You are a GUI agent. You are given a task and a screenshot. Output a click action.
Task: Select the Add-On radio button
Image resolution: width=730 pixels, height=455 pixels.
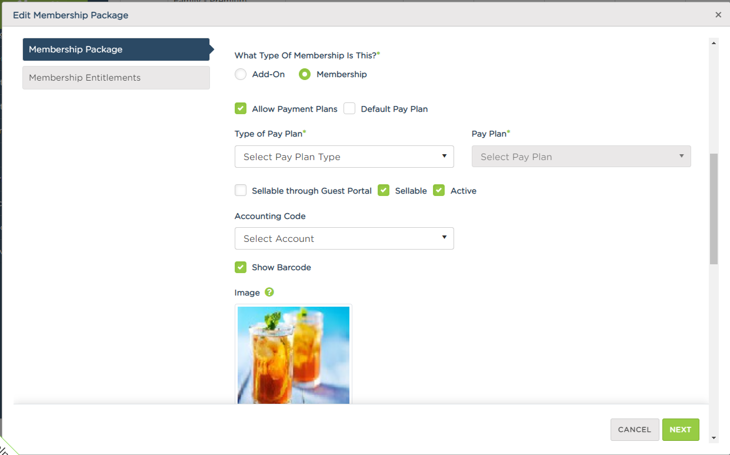tap(241, 74)
